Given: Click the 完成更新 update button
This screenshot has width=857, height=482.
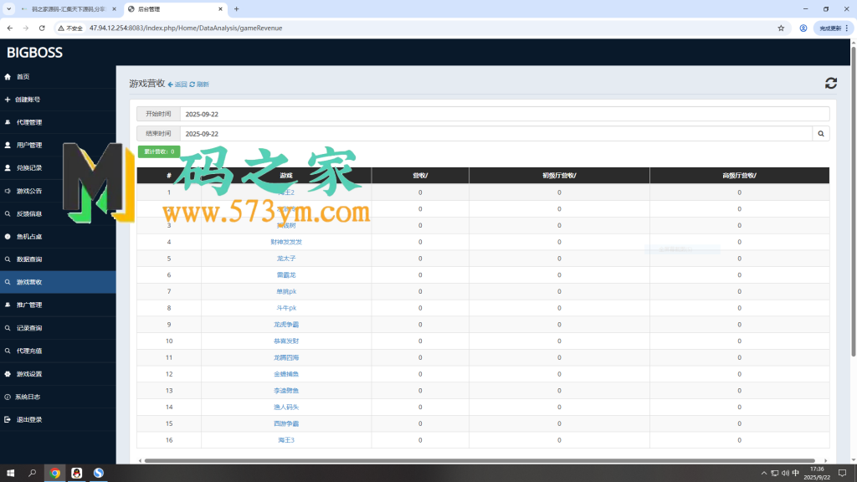Looking at the screenshot, I should (x=833, y=28).
